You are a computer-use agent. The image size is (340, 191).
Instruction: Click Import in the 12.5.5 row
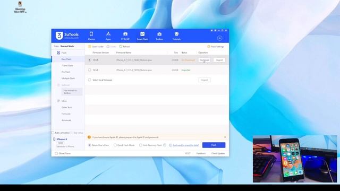coord(219,60)
